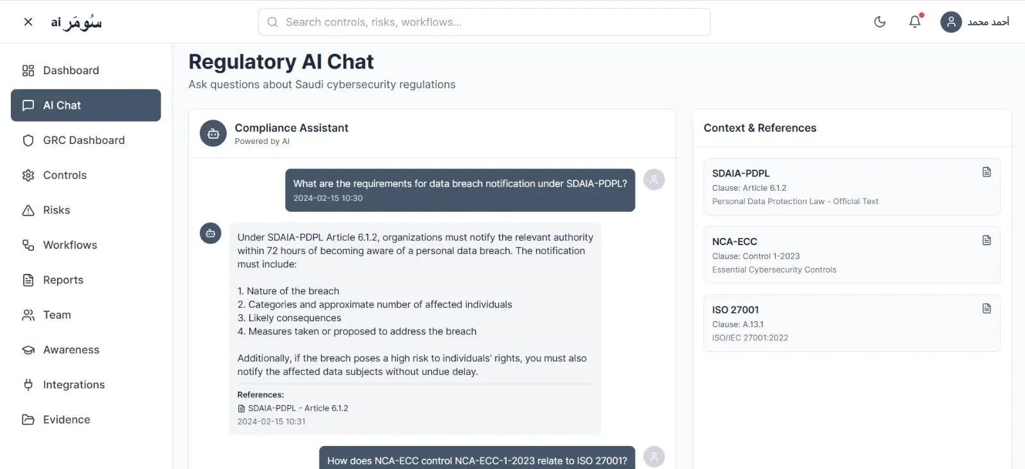The image size is (1025, 469).
Task: Open notifications via the bell icon
Action: 915,21
